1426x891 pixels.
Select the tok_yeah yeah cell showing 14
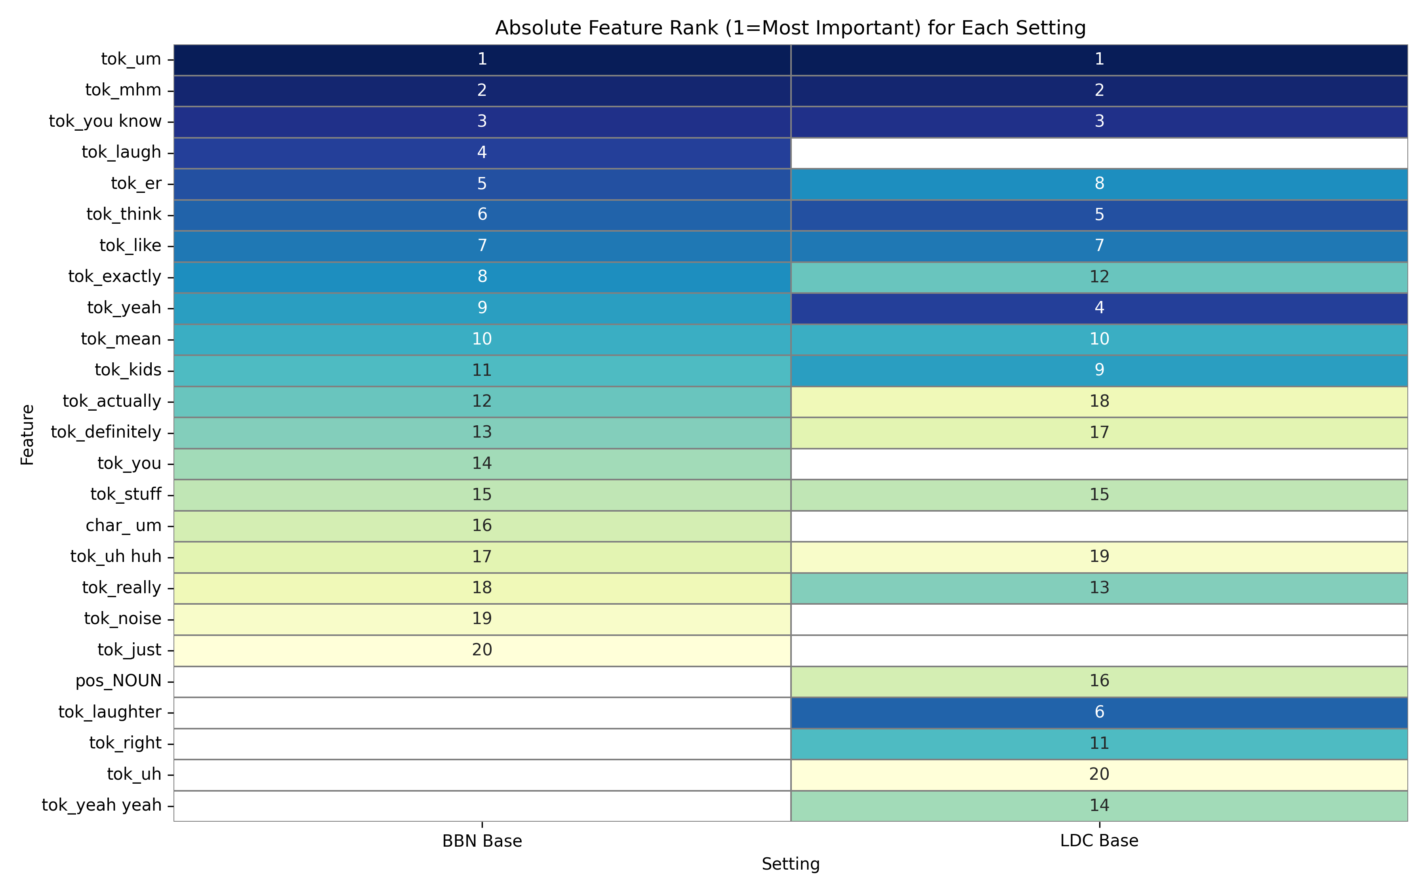tap(1099, 805)
